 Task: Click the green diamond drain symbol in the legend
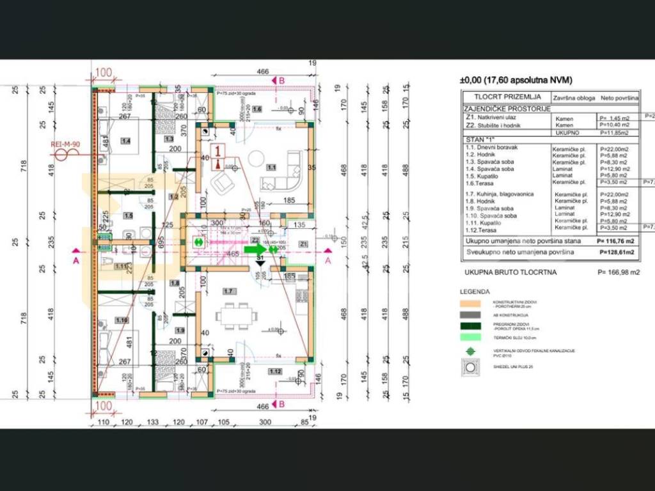(470, 351)
